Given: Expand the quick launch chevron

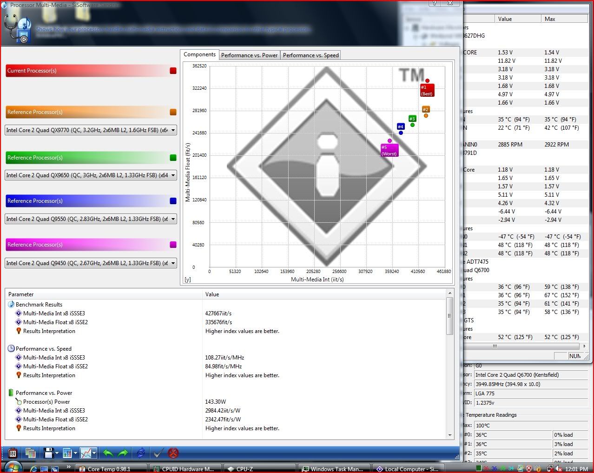Looking at the screenshot, I should coord(69,467).
